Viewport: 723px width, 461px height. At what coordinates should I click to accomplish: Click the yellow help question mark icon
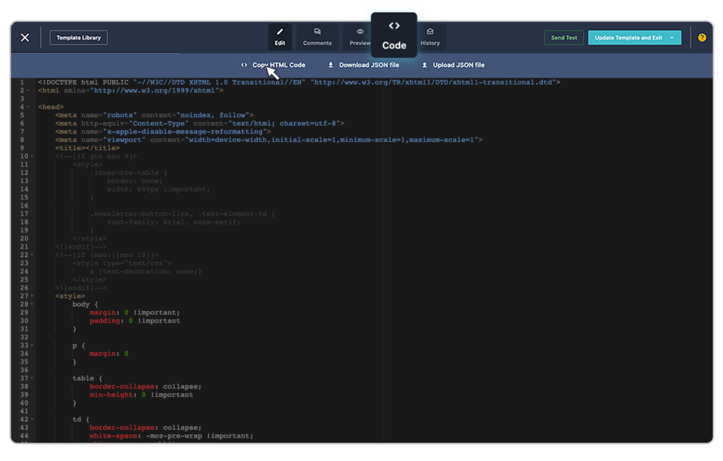(702, 37)
